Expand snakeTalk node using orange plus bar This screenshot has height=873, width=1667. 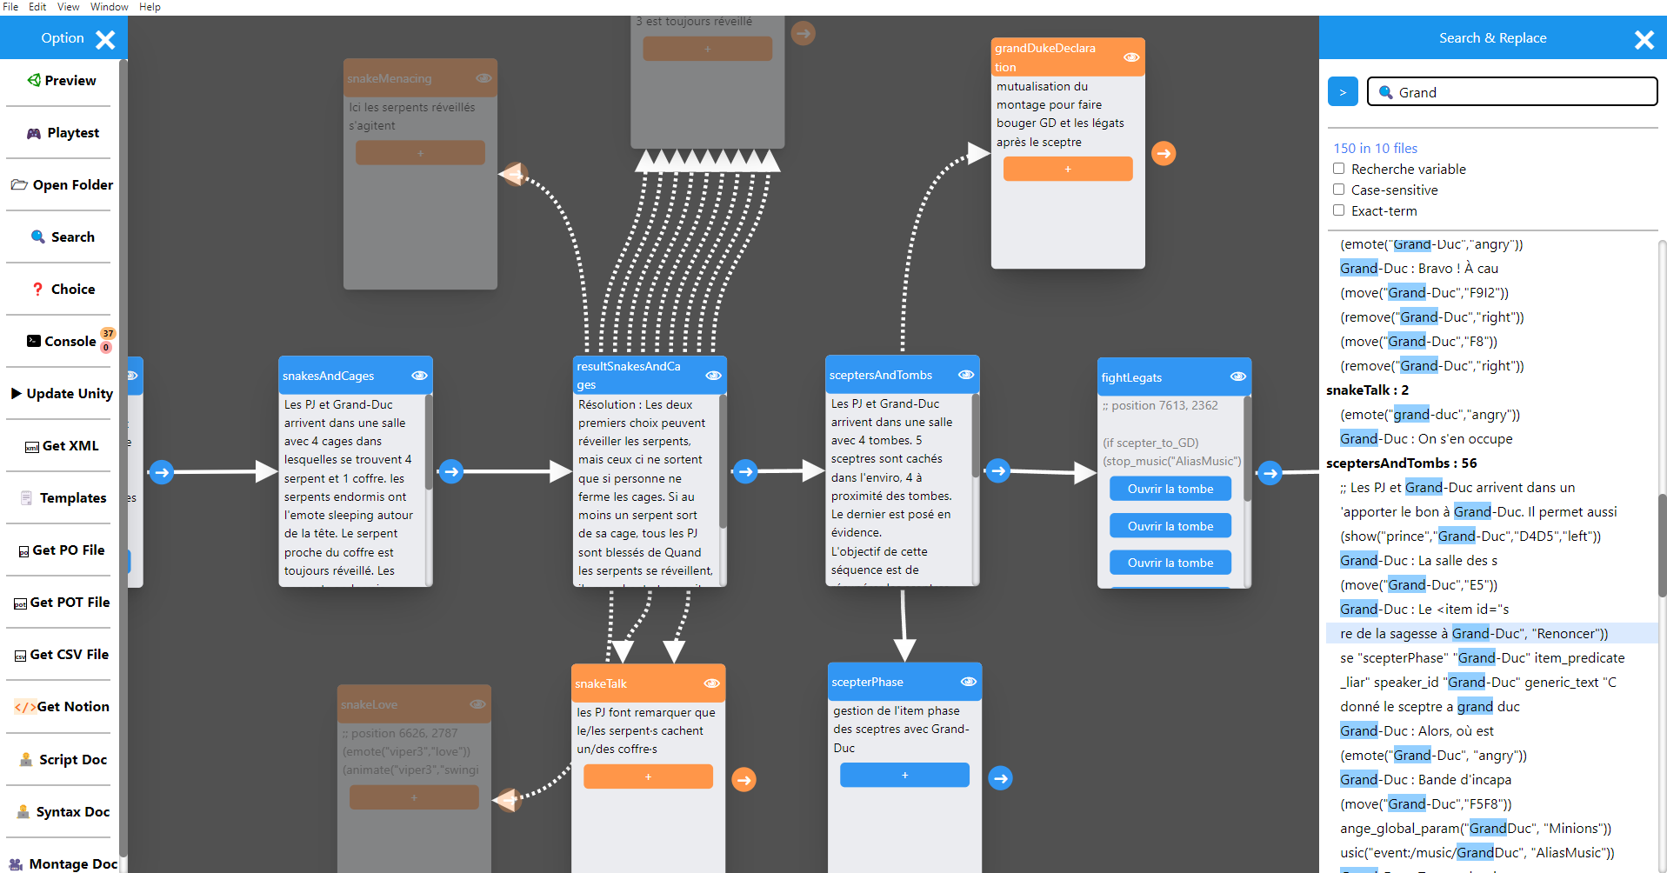pyautogui.click(x=648, y=776)
